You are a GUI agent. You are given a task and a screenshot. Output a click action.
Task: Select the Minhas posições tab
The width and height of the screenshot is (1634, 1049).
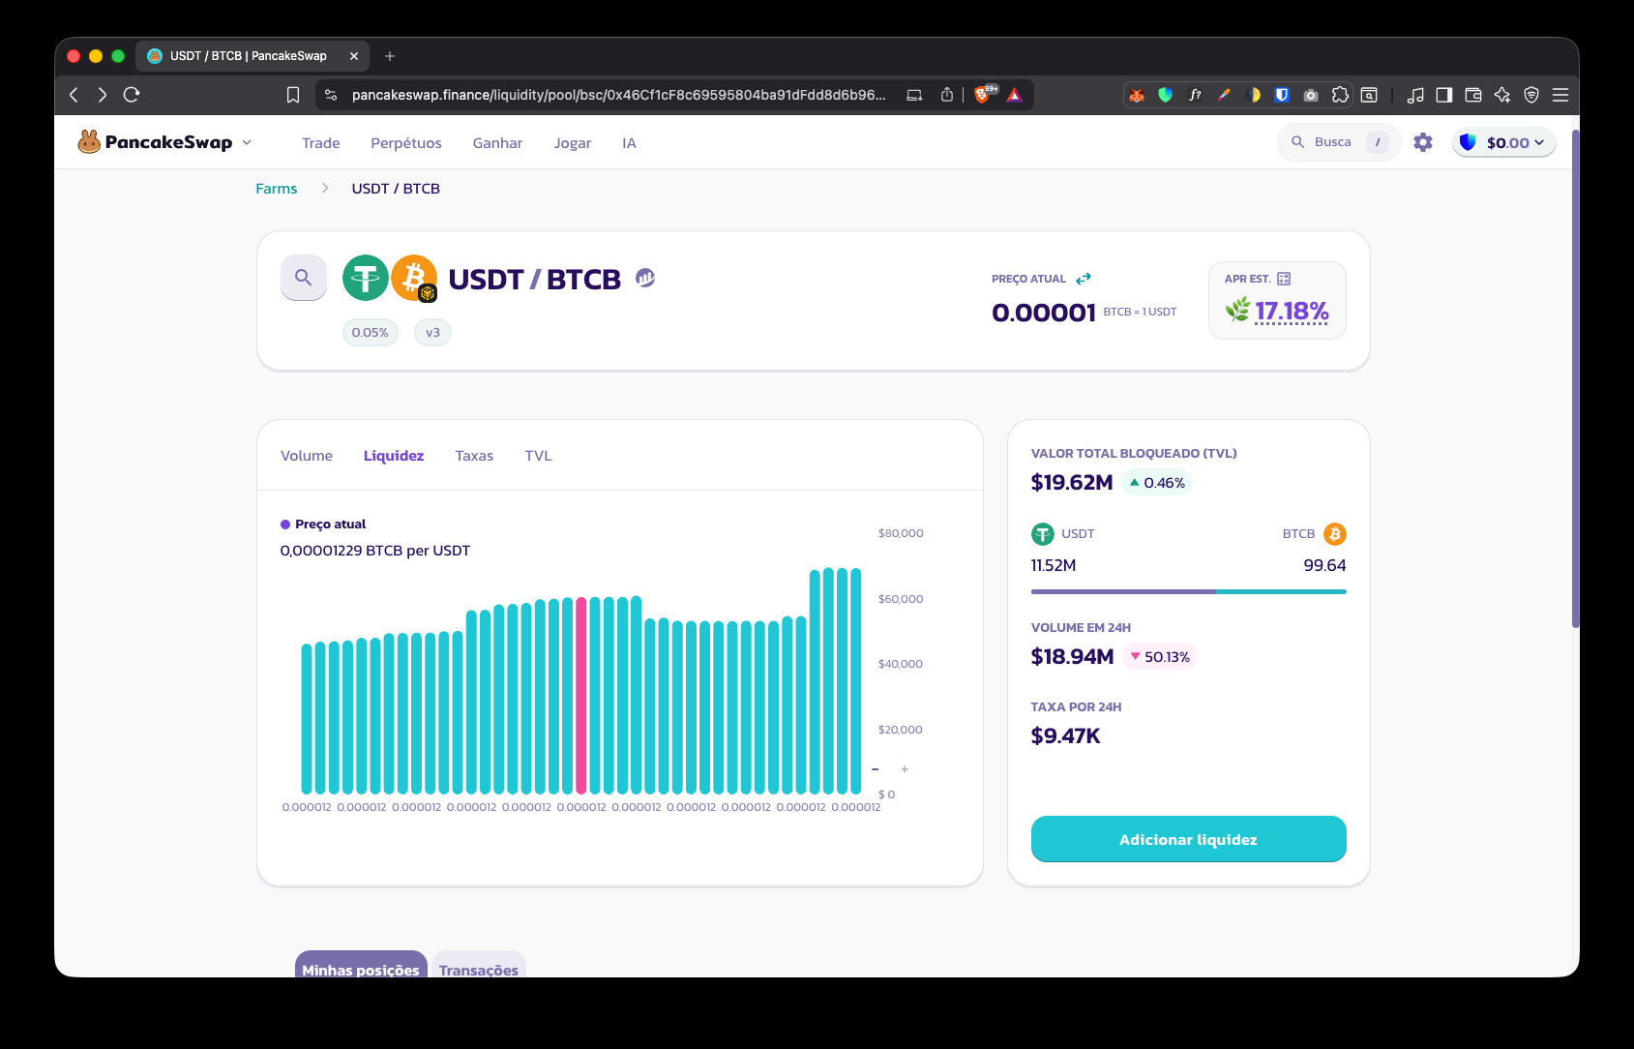(361, 964)
